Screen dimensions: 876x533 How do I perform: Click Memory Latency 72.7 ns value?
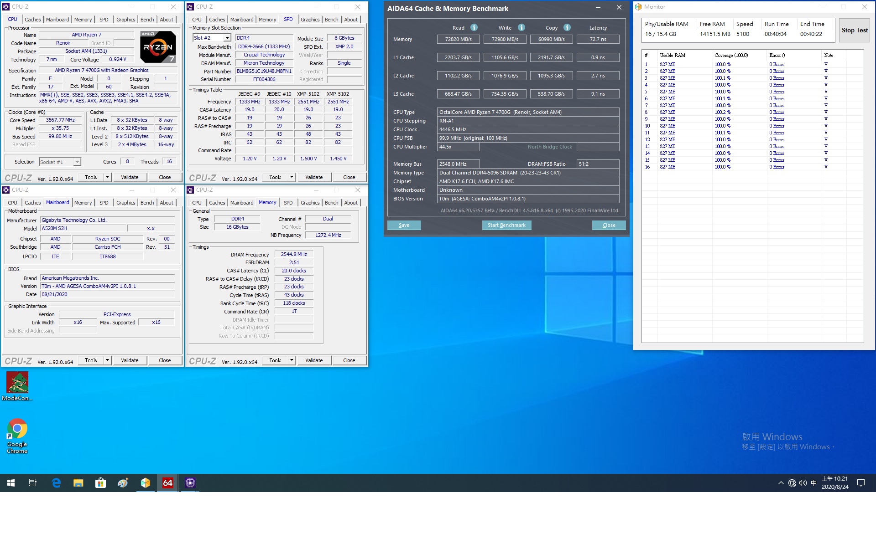coord(598,39)
